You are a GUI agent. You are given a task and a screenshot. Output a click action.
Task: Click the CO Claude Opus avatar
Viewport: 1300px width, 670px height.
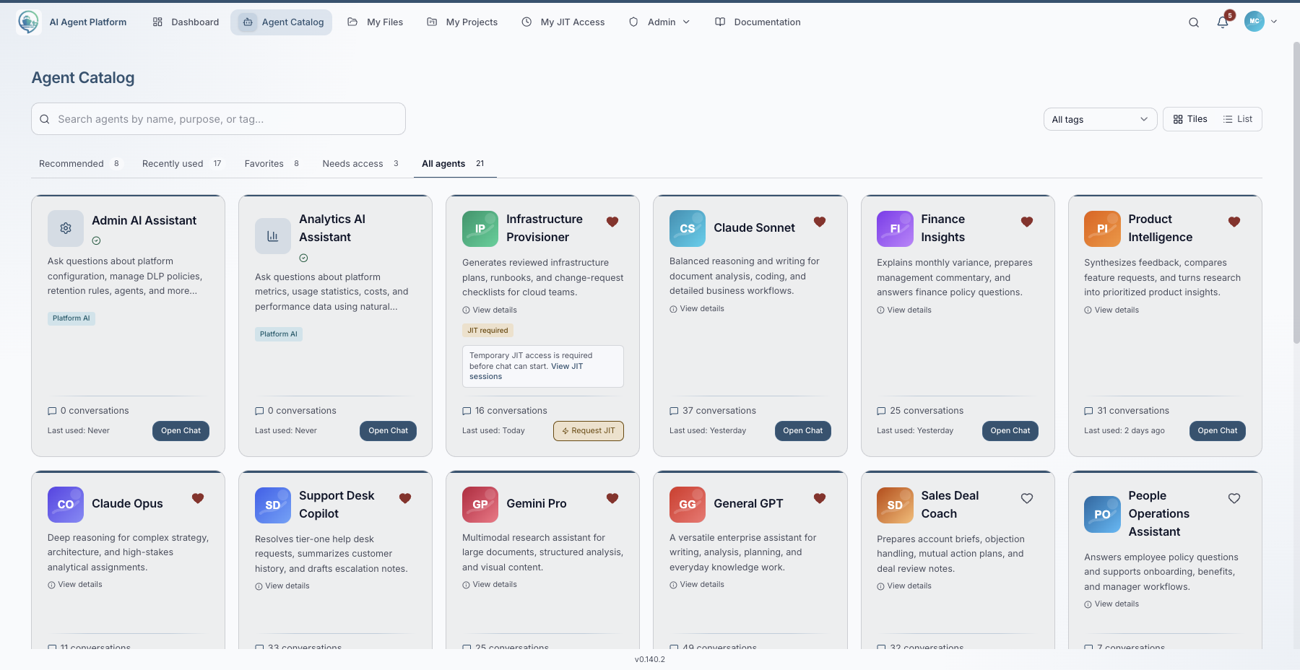(66, 505)
